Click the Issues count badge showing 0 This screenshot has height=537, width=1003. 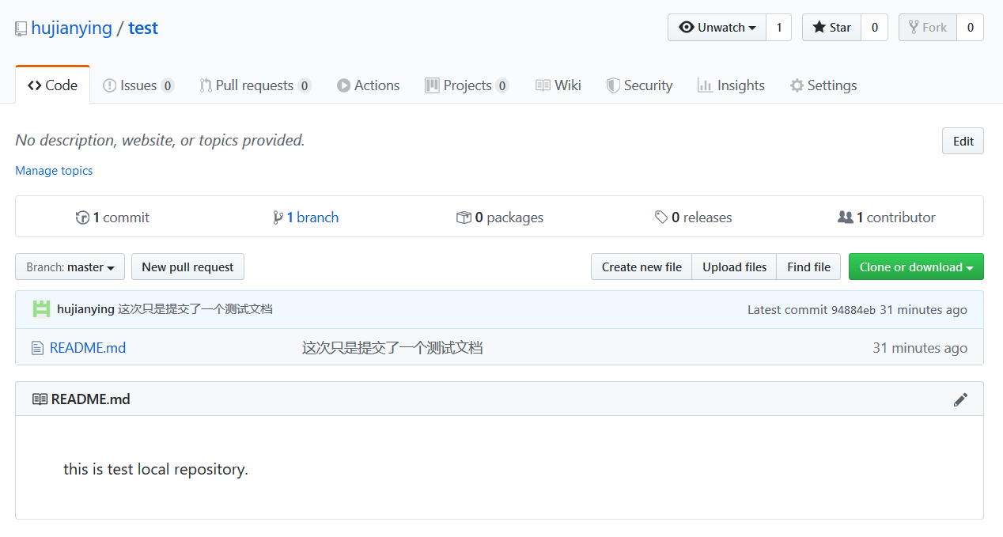point(168,85)
